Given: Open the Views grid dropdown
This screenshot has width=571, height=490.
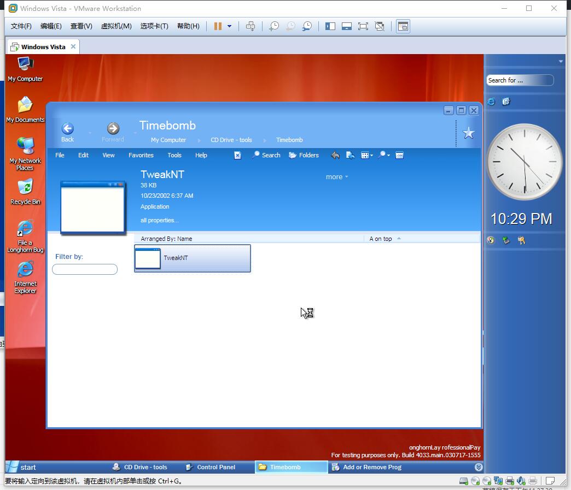Looking at the screenshot, I should click(x=366, y=156).
